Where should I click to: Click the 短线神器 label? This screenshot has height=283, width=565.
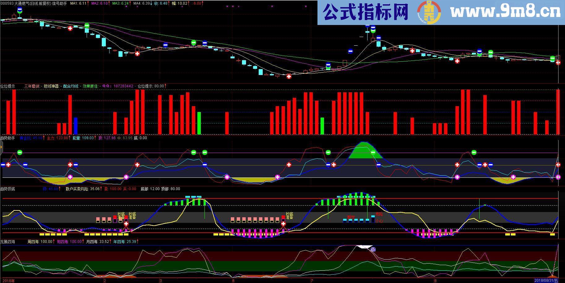click(51, 86)
